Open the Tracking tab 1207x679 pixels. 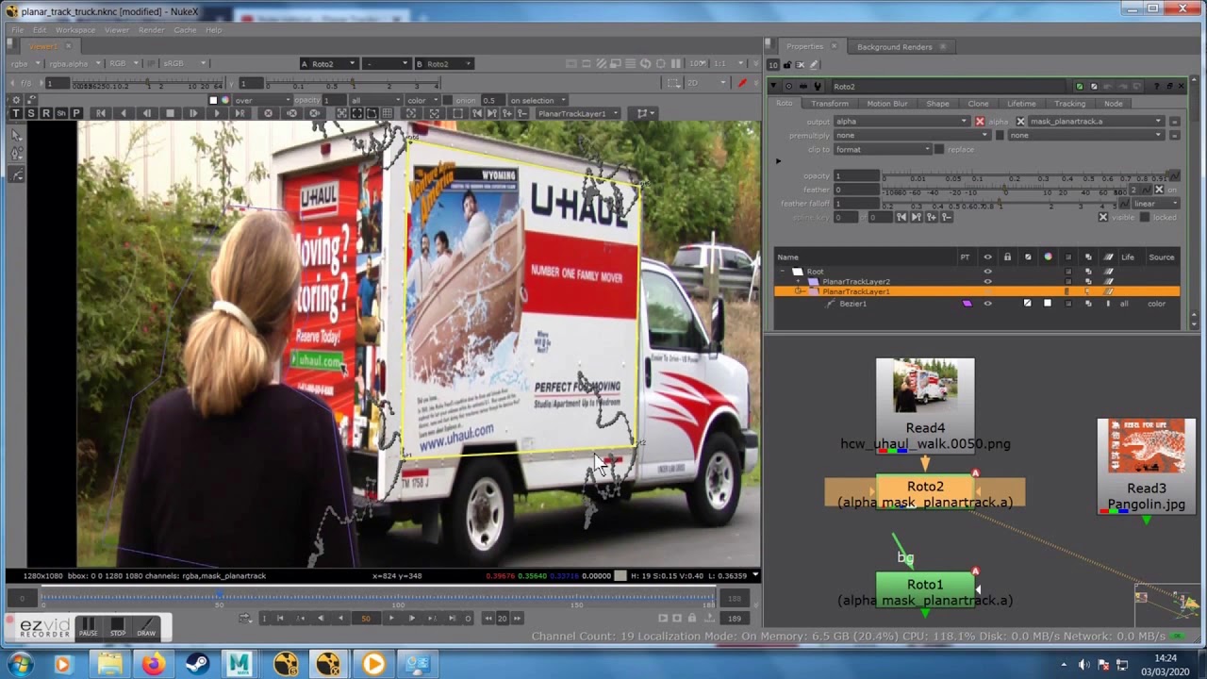tap(1069, 104)
